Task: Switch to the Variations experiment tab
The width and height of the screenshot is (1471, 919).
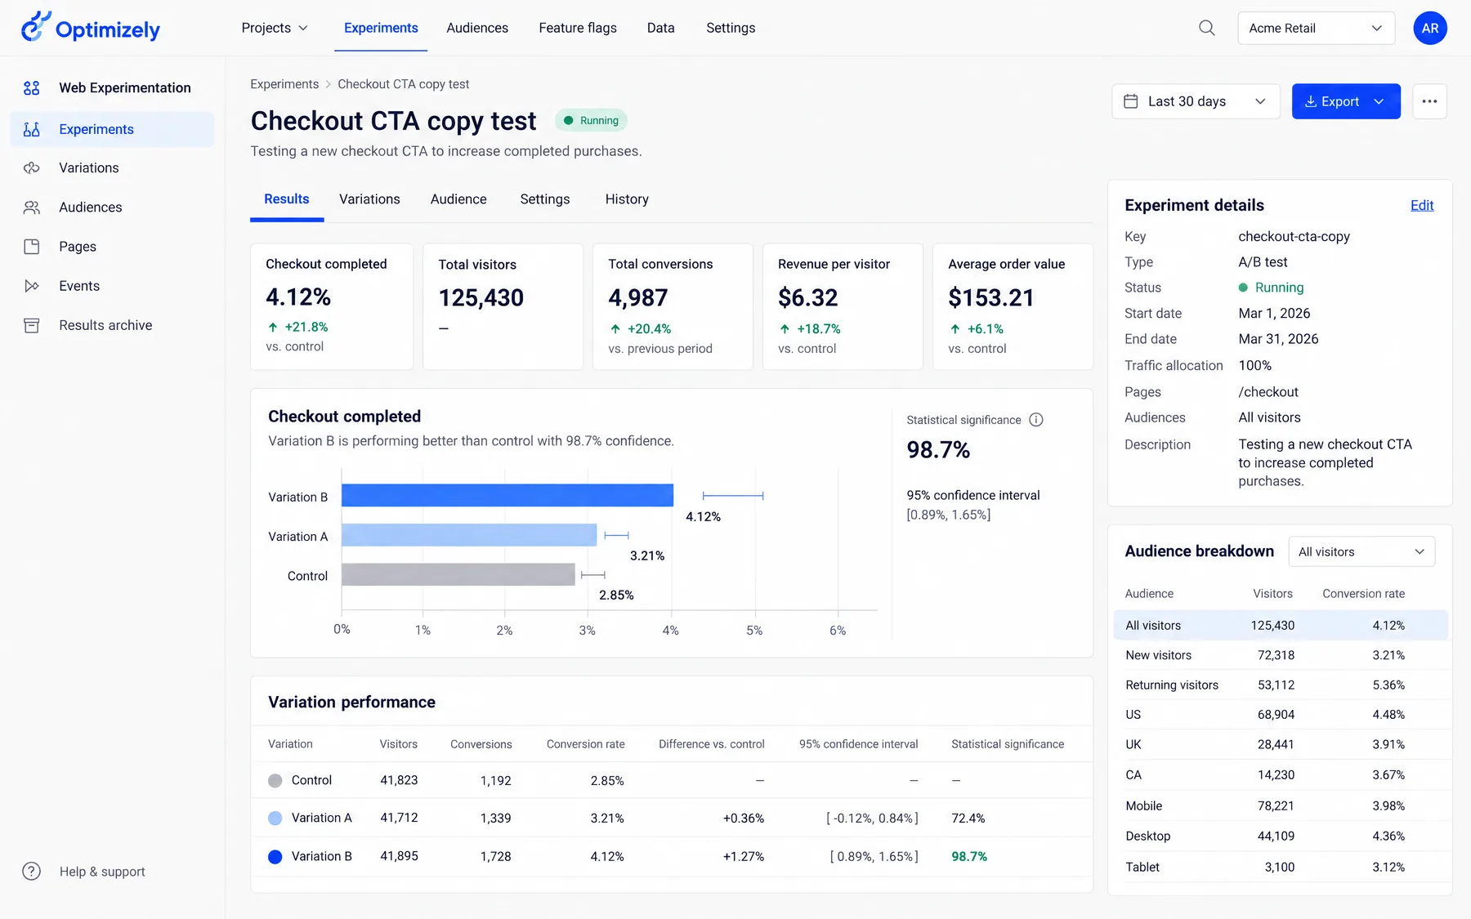Action: tap(369, 199)
